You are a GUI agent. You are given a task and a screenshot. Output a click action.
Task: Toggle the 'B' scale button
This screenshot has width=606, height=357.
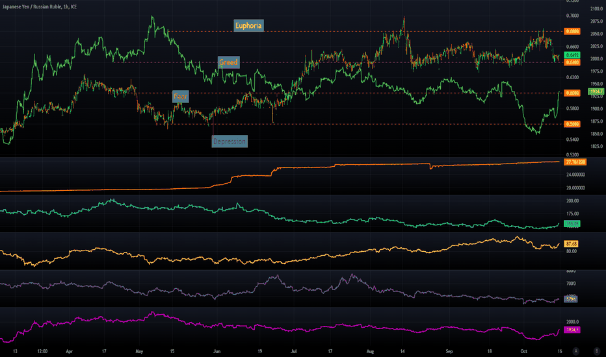tap(596, 351)
